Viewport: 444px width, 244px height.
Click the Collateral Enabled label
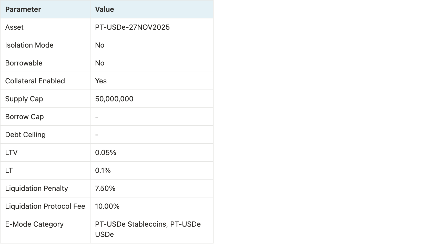(x=35, y=81)
